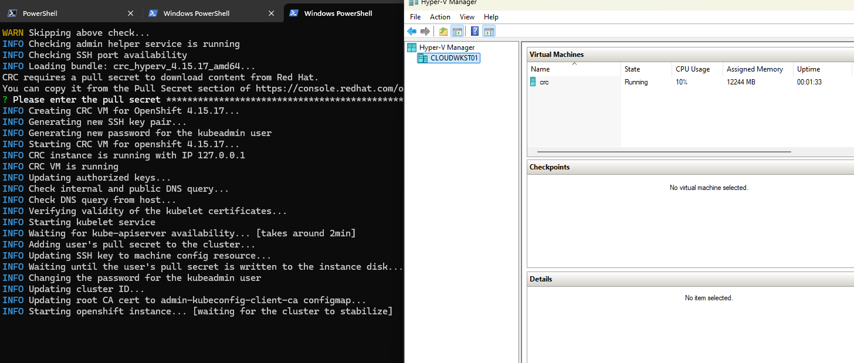Image resolution: width=854 pixels, height=363 pixels.
Task: Open the View menu
Action: (x=467, y=17)
